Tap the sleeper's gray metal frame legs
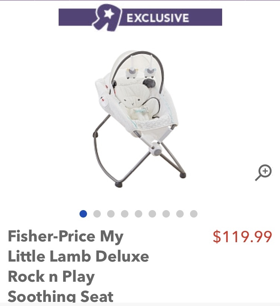Image resolution: width=280 pixels, height=306 pixels. tap(139, 156)
